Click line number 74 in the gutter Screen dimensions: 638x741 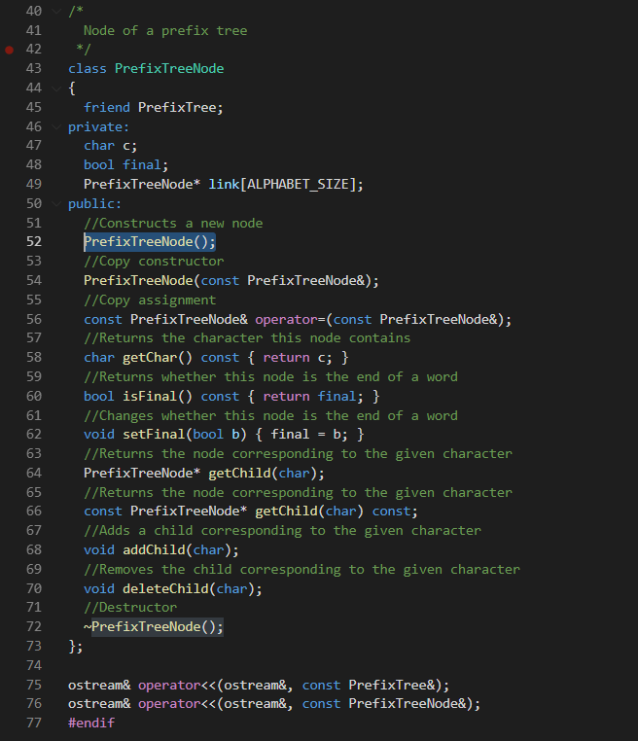pyautogui.click(x=34, y=666)
